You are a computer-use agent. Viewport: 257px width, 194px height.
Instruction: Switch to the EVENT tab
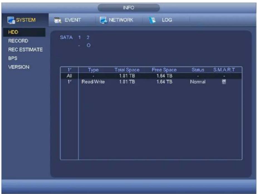click(x=73, y=20)
